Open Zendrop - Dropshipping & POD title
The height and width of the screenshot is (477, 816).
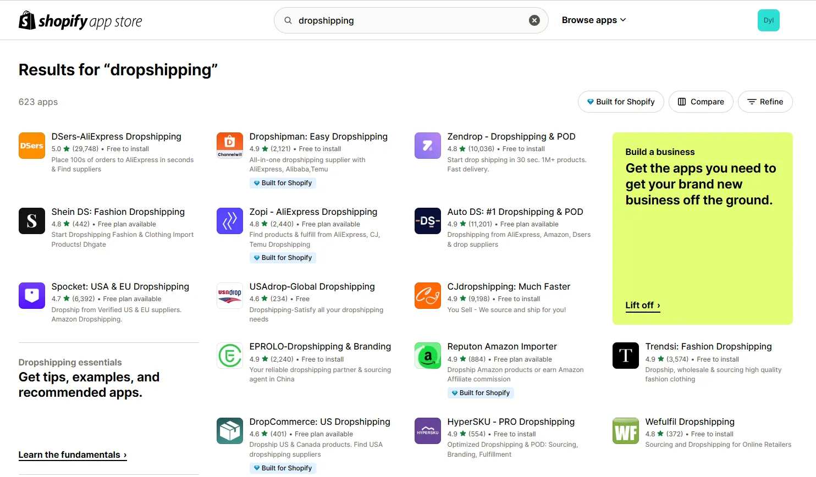pyautogui.click(x=511, y=137)
